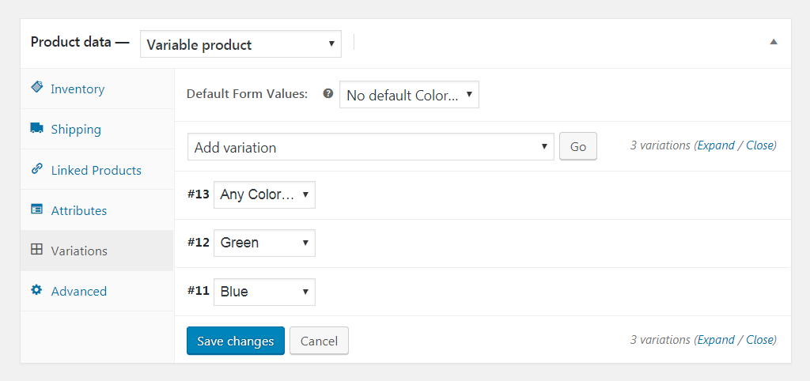Click the Linked Products chain icon
Screen dimensions: 810x381
36,169
